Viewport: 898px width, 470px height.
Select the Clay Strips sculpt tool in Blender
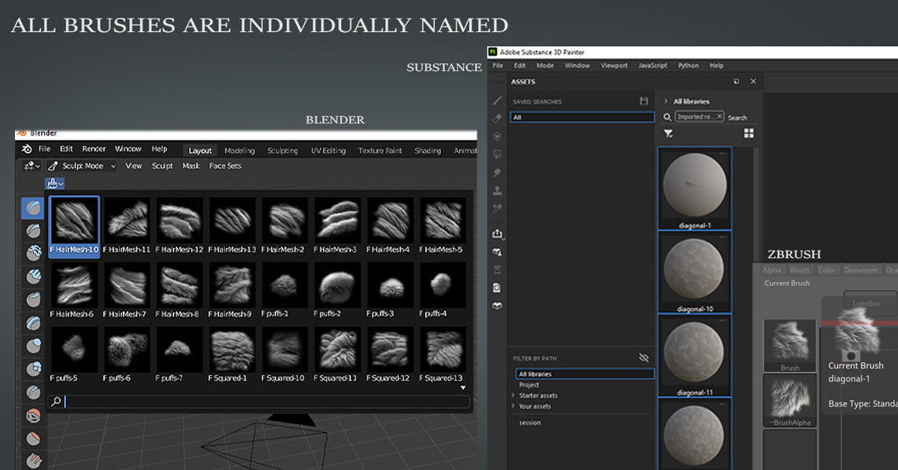point(33,276)
